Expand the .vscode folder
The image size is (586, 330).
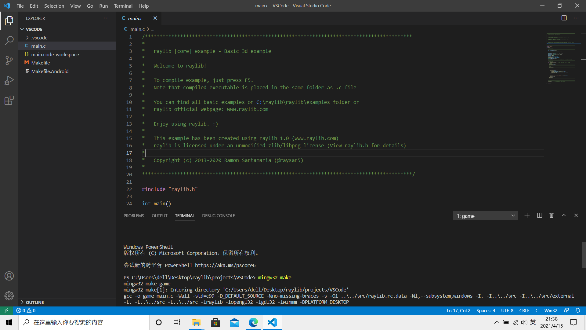click(39, 38)
